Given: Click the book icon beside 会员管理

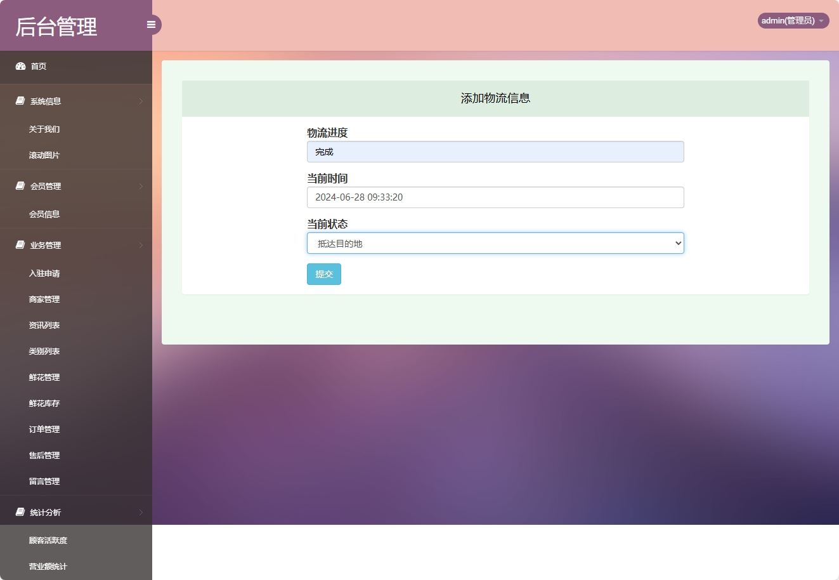Looking at the screenshot, I should pos(20,186).
